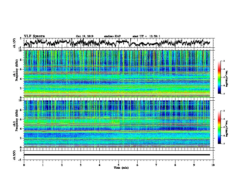Click the "Time (min)" axis label
The image size is (240, 185).
(x=121, y=168)
